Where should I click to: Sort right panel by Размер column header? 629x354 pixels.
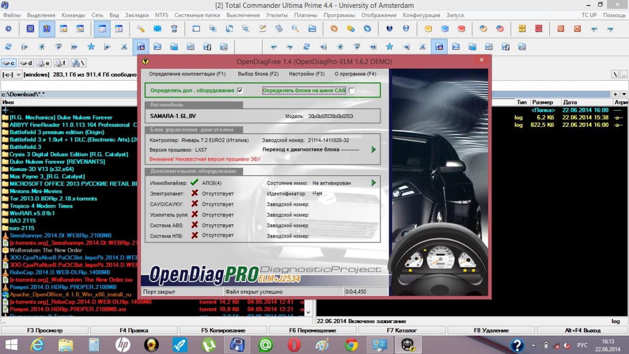tap(545, 102)
